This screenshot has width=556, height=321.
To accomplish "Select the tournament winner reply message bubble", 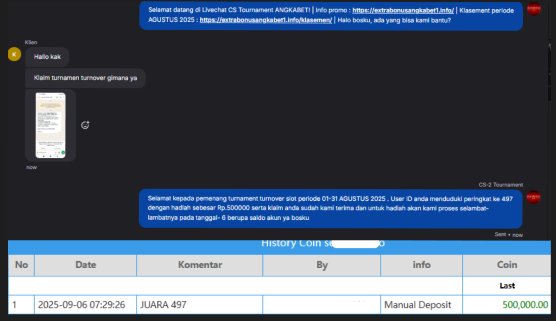I will click(331, 208).
